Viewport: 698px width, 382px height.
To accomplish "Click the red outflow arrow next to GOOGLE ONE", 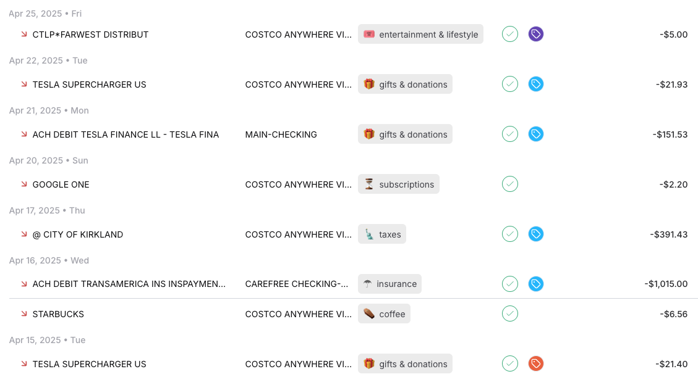I will pyautogui.click(x=23, y=184).
